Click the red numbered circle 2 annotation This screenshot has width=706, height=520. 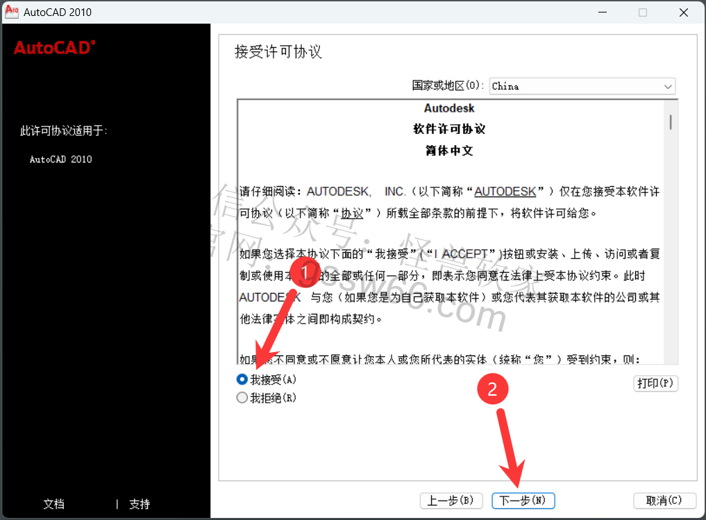tap(493, 389)
